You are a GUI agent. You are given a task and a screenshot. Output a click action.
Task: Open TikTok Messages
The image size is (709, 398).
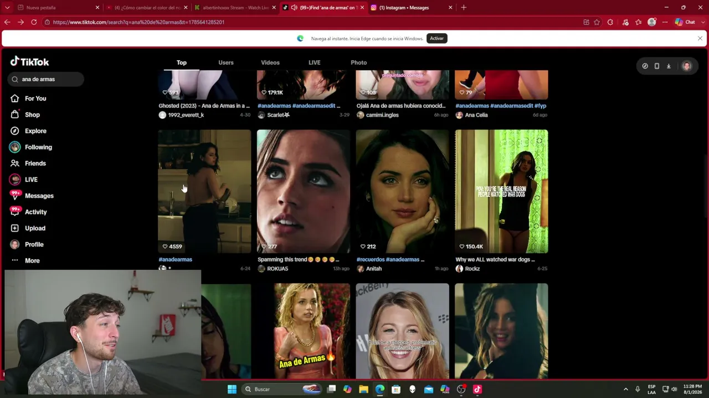point(31,196)
